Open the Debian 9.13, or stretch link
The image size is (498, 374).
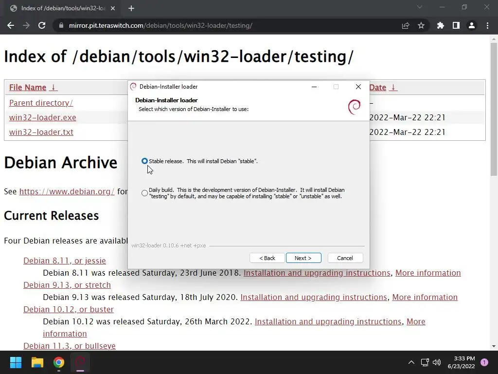click(67, 285)
